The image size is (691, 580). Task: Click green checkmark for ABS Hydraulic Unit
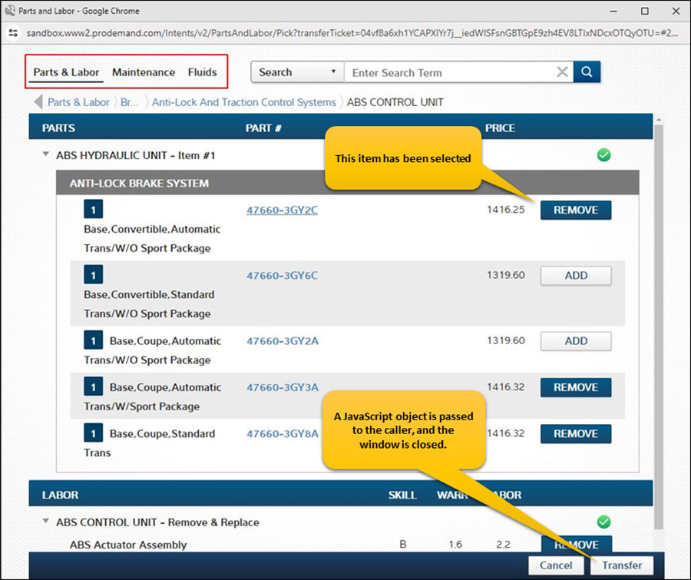[x=603, y=155]
